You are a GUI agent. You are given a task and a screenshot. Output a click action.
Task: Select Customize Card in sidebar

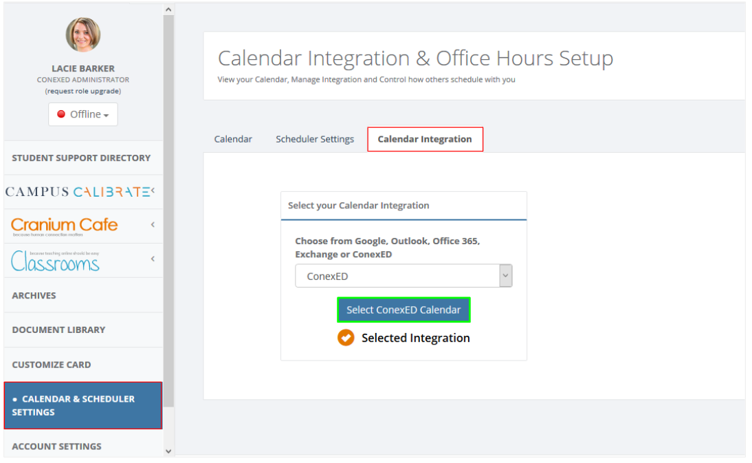(x=52, y=365)
